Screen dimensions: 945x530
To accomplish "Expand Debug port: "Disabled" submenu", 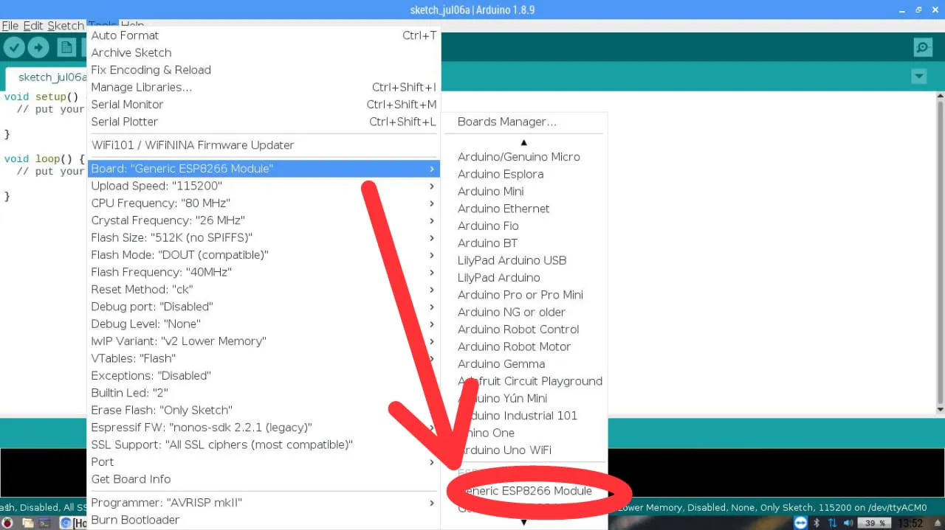I will point(264,307).
